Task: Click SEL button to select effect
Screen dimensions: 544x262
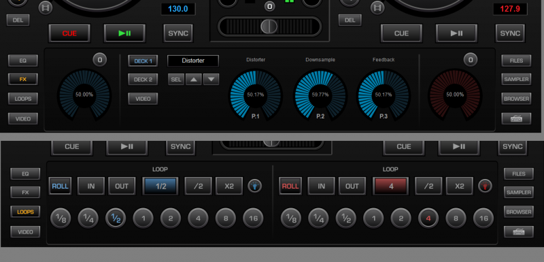Action: (x=176, y=80)
